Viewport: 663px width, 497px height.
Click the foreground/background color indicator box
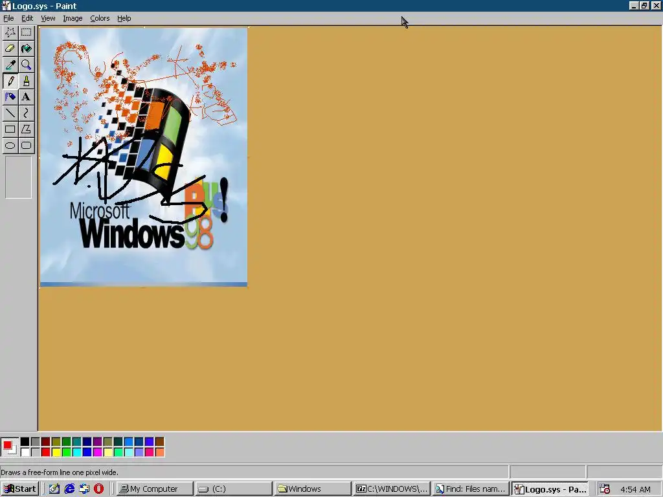pyautogui.click(x=9, y=447)
